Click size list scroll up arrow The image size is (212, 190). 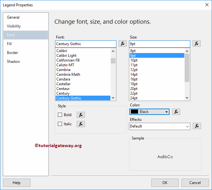coord(187,51)
